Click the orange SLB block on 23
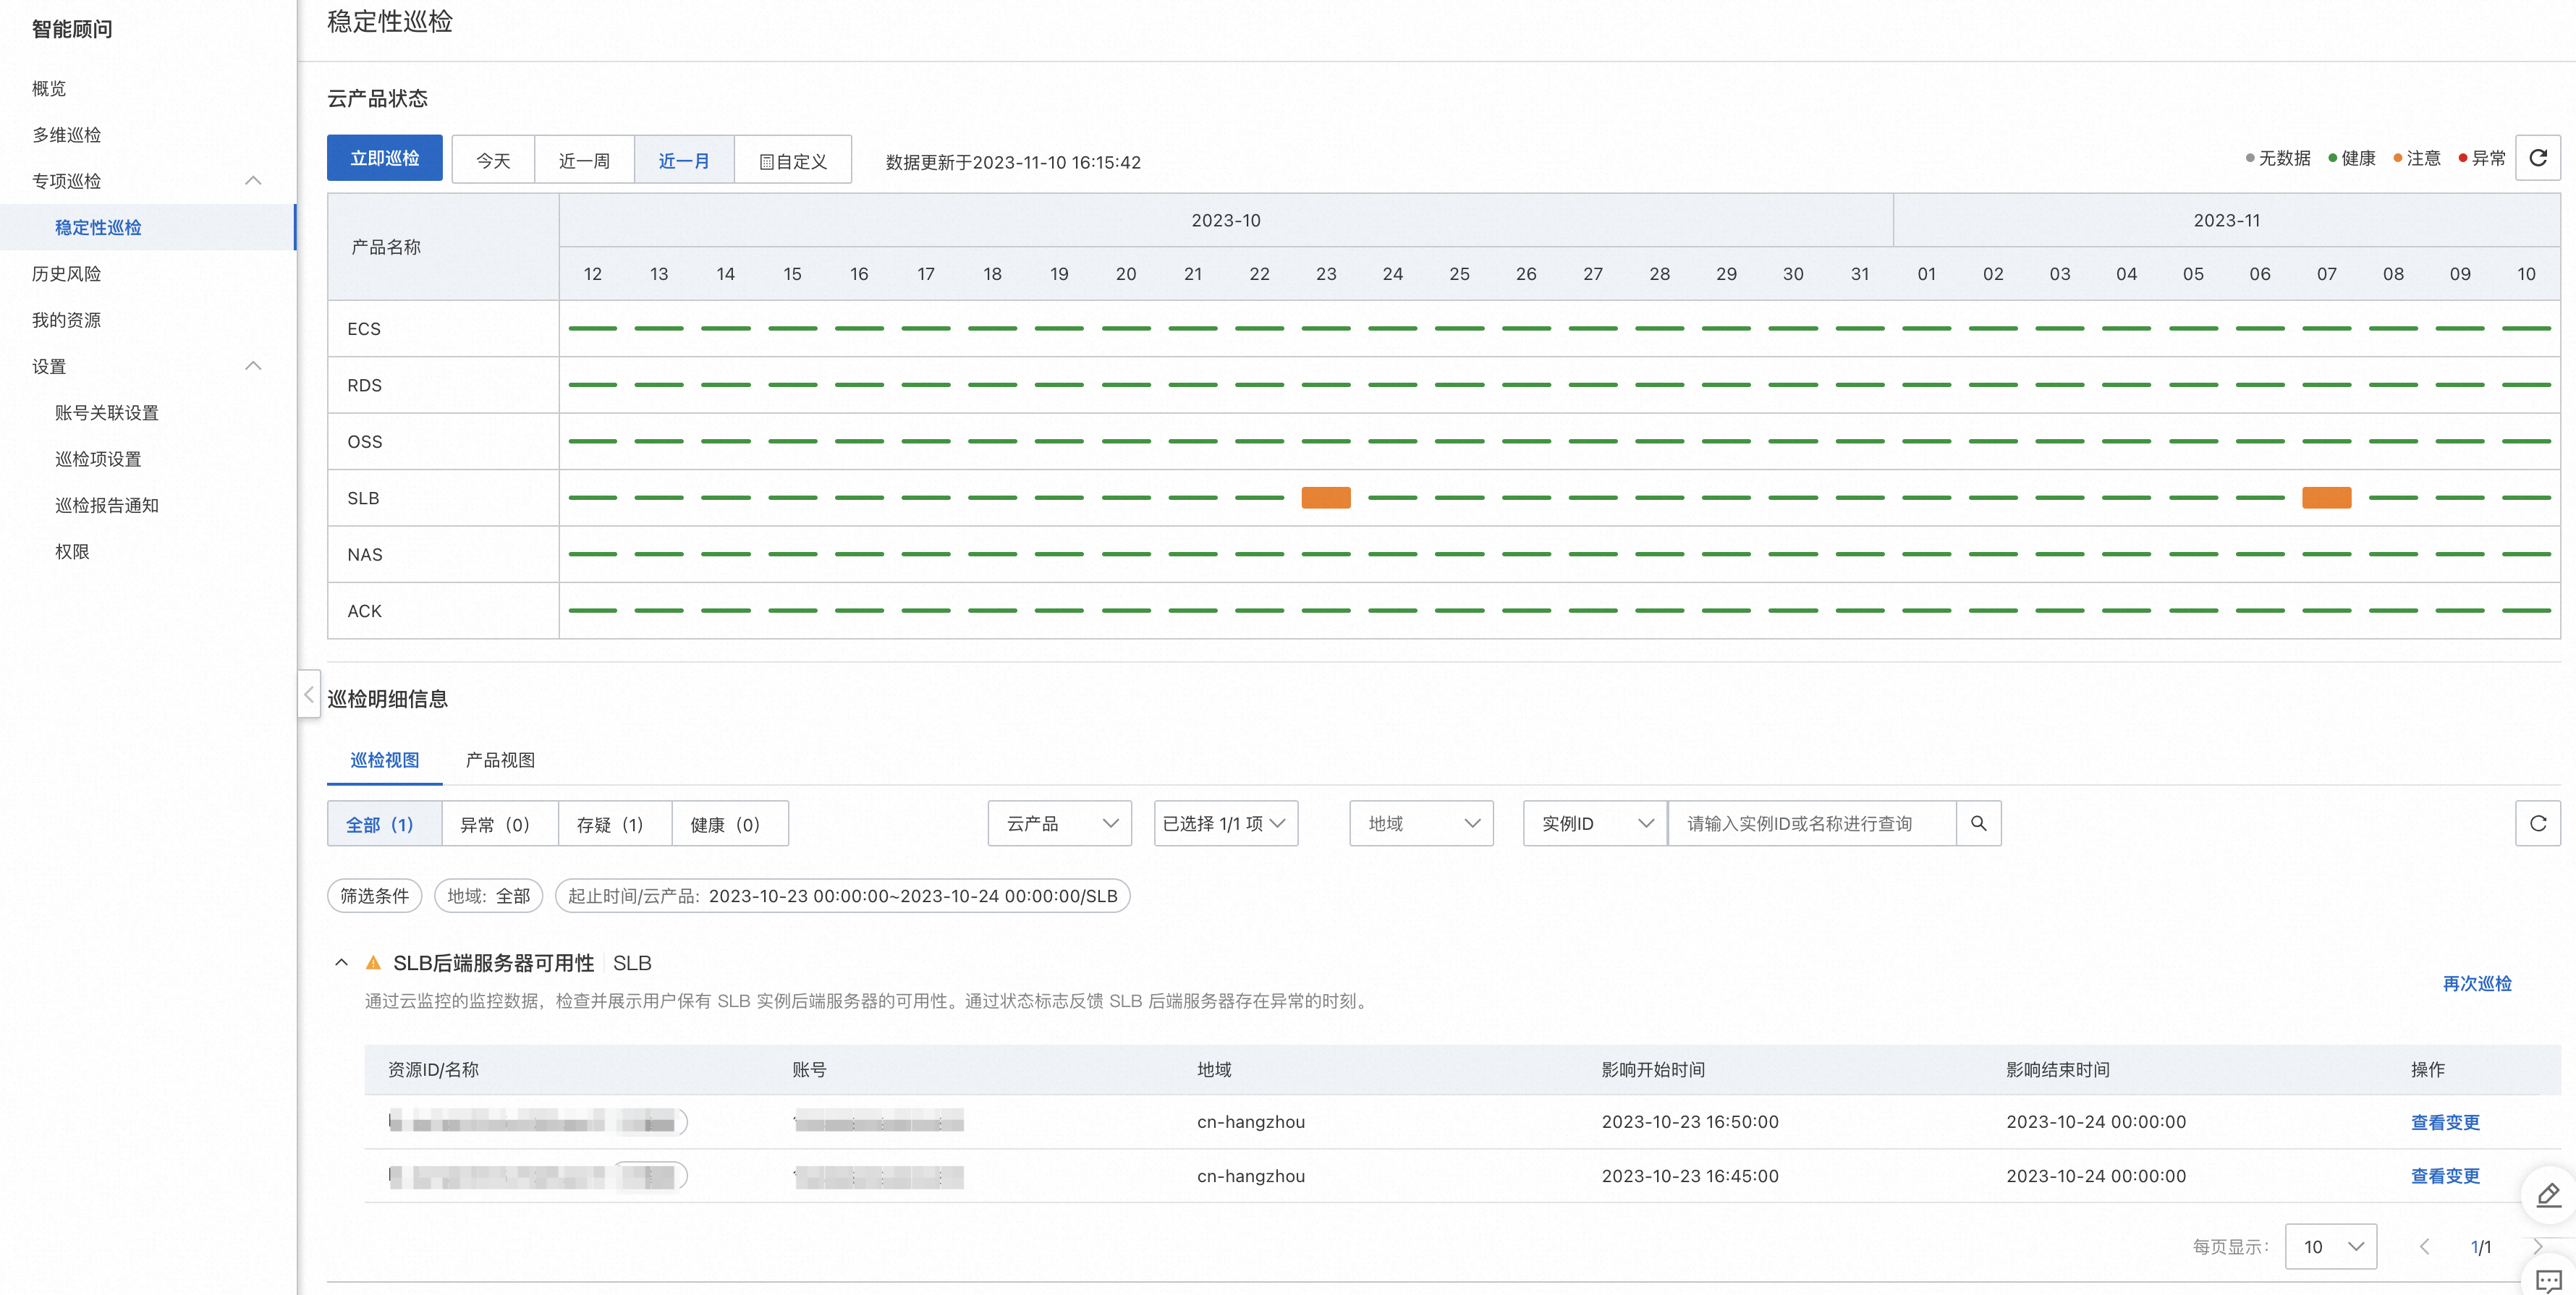The height and width of the screenshot is (1295, 2576). 1326,497
